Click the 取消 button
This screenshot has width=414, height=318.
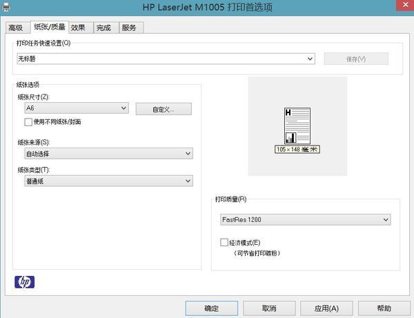[269, 308]
